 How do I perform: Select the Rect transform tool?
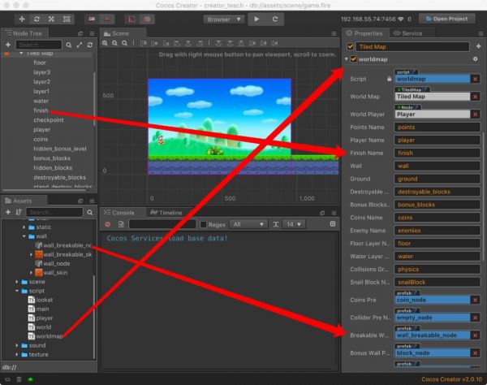[x=67, y=19]
